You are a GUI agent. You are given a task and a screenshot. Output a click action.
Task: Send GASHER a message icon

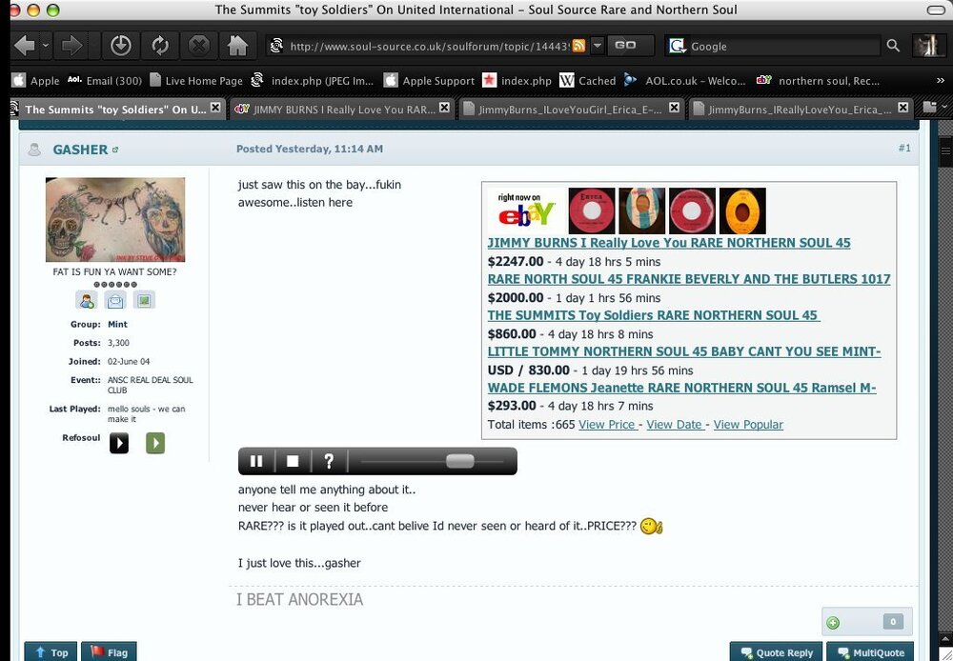click(x=115, y=300)
